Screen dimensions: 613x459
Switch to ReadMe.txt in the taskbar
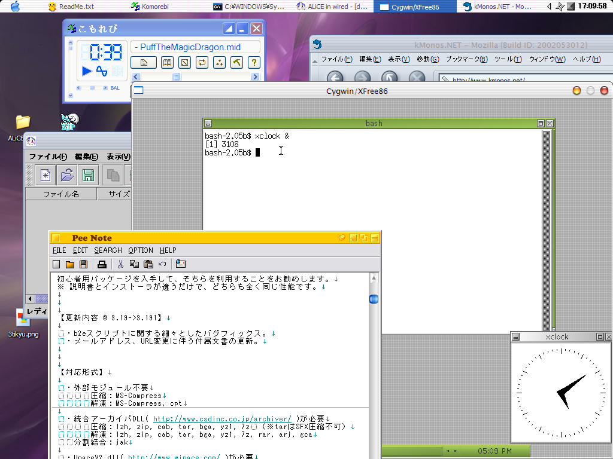(x=71, y=7)
